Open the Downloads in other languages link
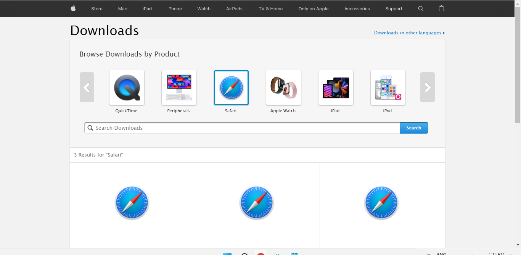 click(409, 33)
